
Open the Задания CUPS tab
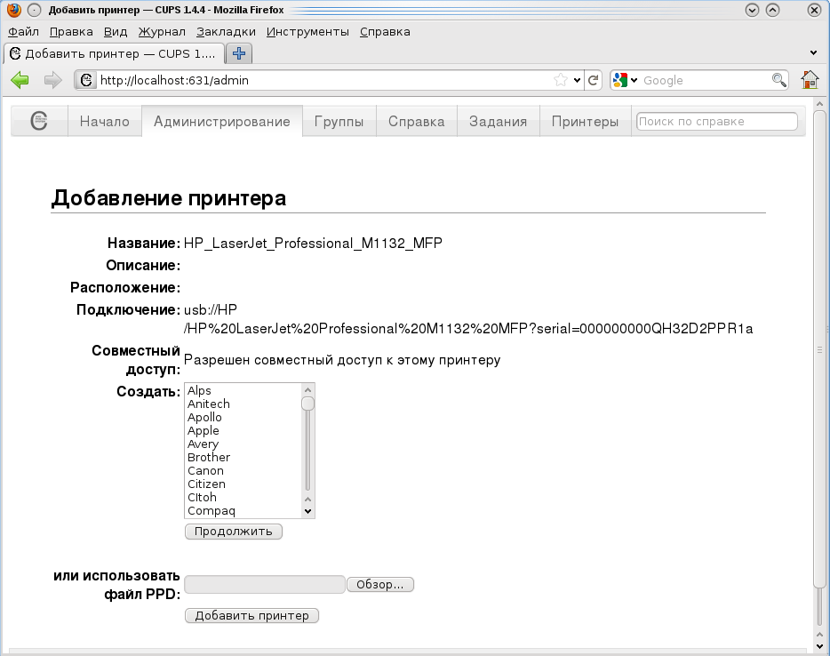click(499, 121)
